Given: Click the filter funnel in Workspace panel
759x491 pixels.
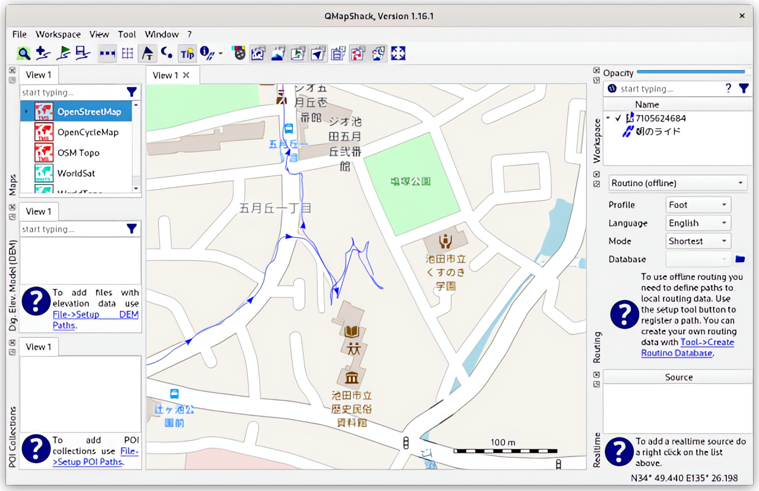Looking at the screenshot, I should 744,88.
